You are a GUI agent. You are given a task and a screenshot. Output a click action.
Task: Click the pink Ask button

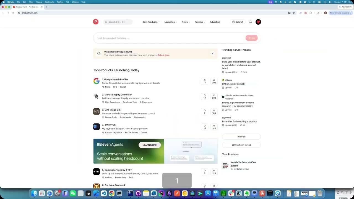pyautogui.click(x=251, y=38)
